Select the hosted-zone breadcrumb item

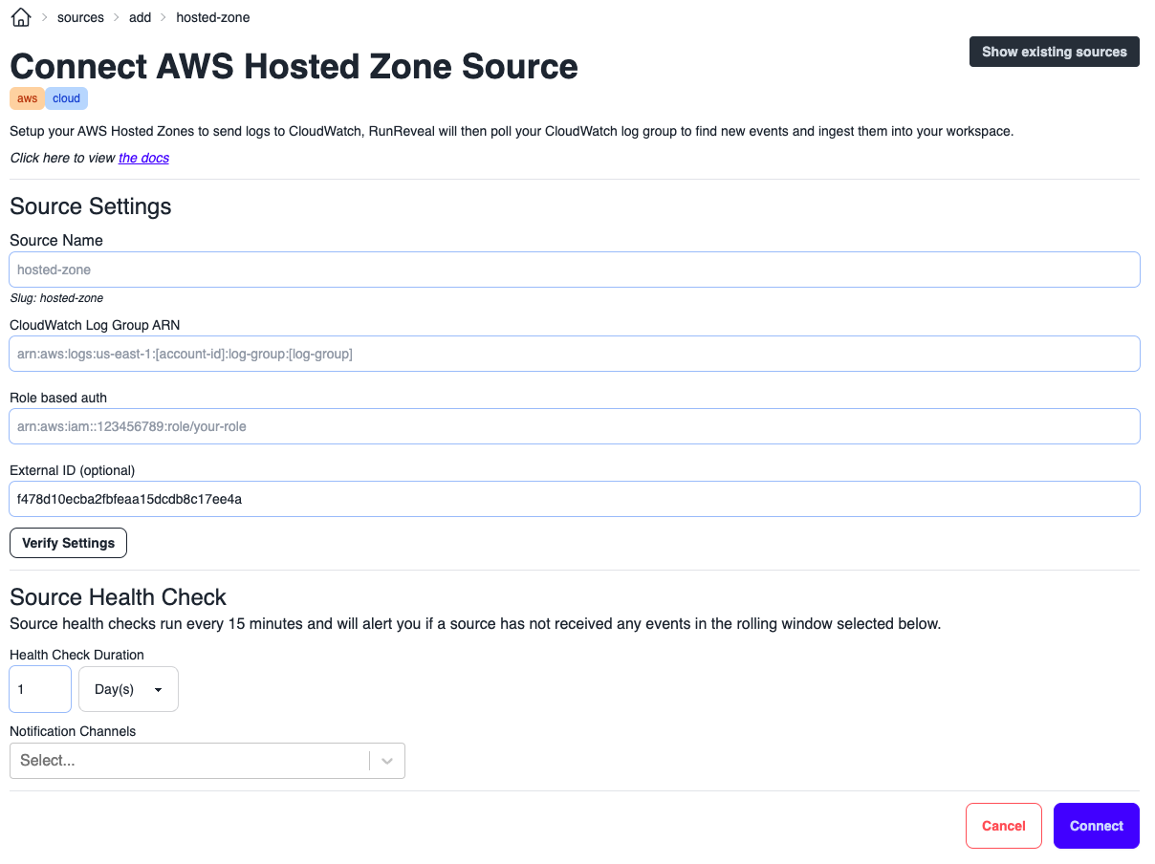coord(213,17)
